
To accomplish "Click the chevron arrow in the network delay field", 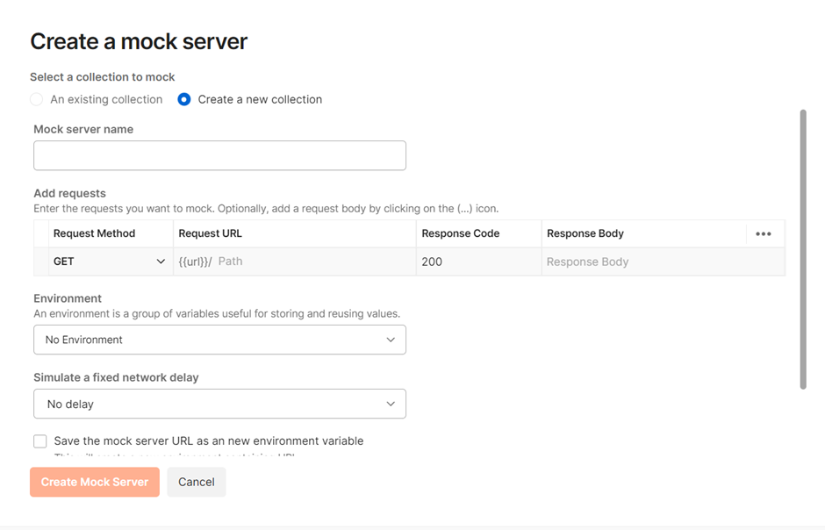I will tap(391, 405).
